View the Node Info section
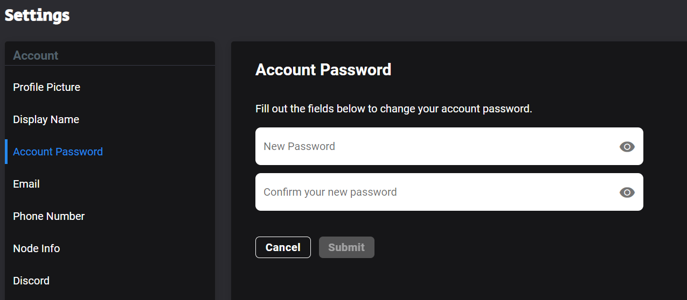The image size is (687, 300). 36,248
